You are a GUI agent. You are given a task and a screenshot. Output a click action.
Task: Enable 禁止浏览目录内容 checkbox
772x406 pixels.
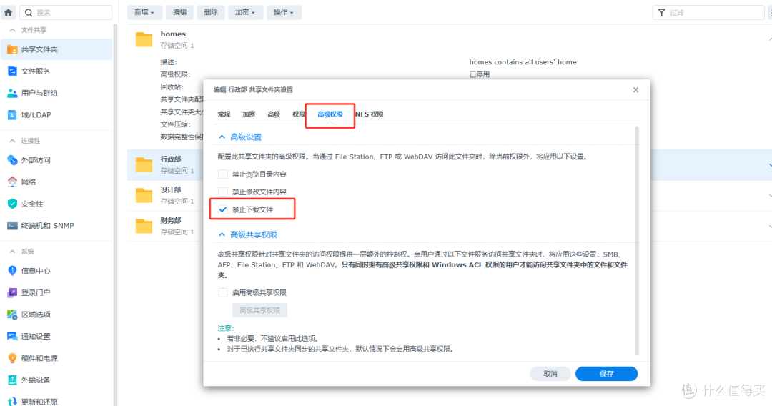tap(223, 174)
